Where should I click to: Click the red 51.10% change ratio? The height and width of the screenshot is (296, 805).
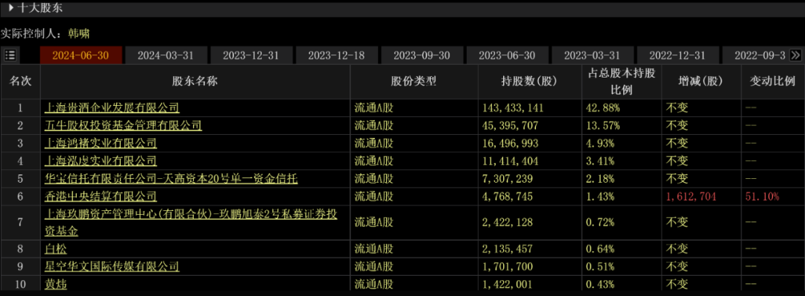point(762,196)
